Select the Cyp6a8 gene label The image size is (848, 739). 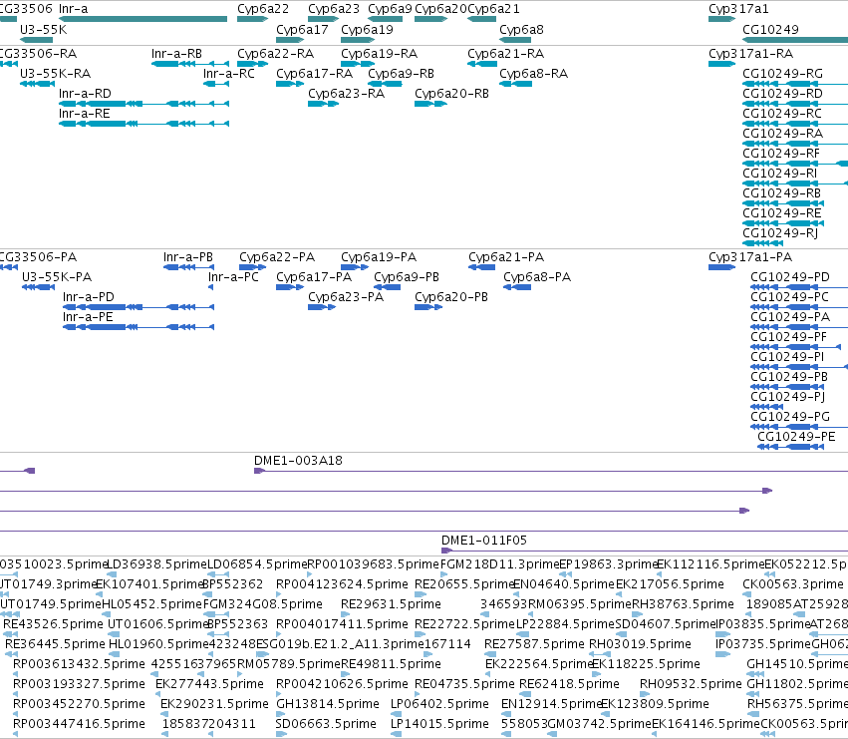click(x=521, y=29)
